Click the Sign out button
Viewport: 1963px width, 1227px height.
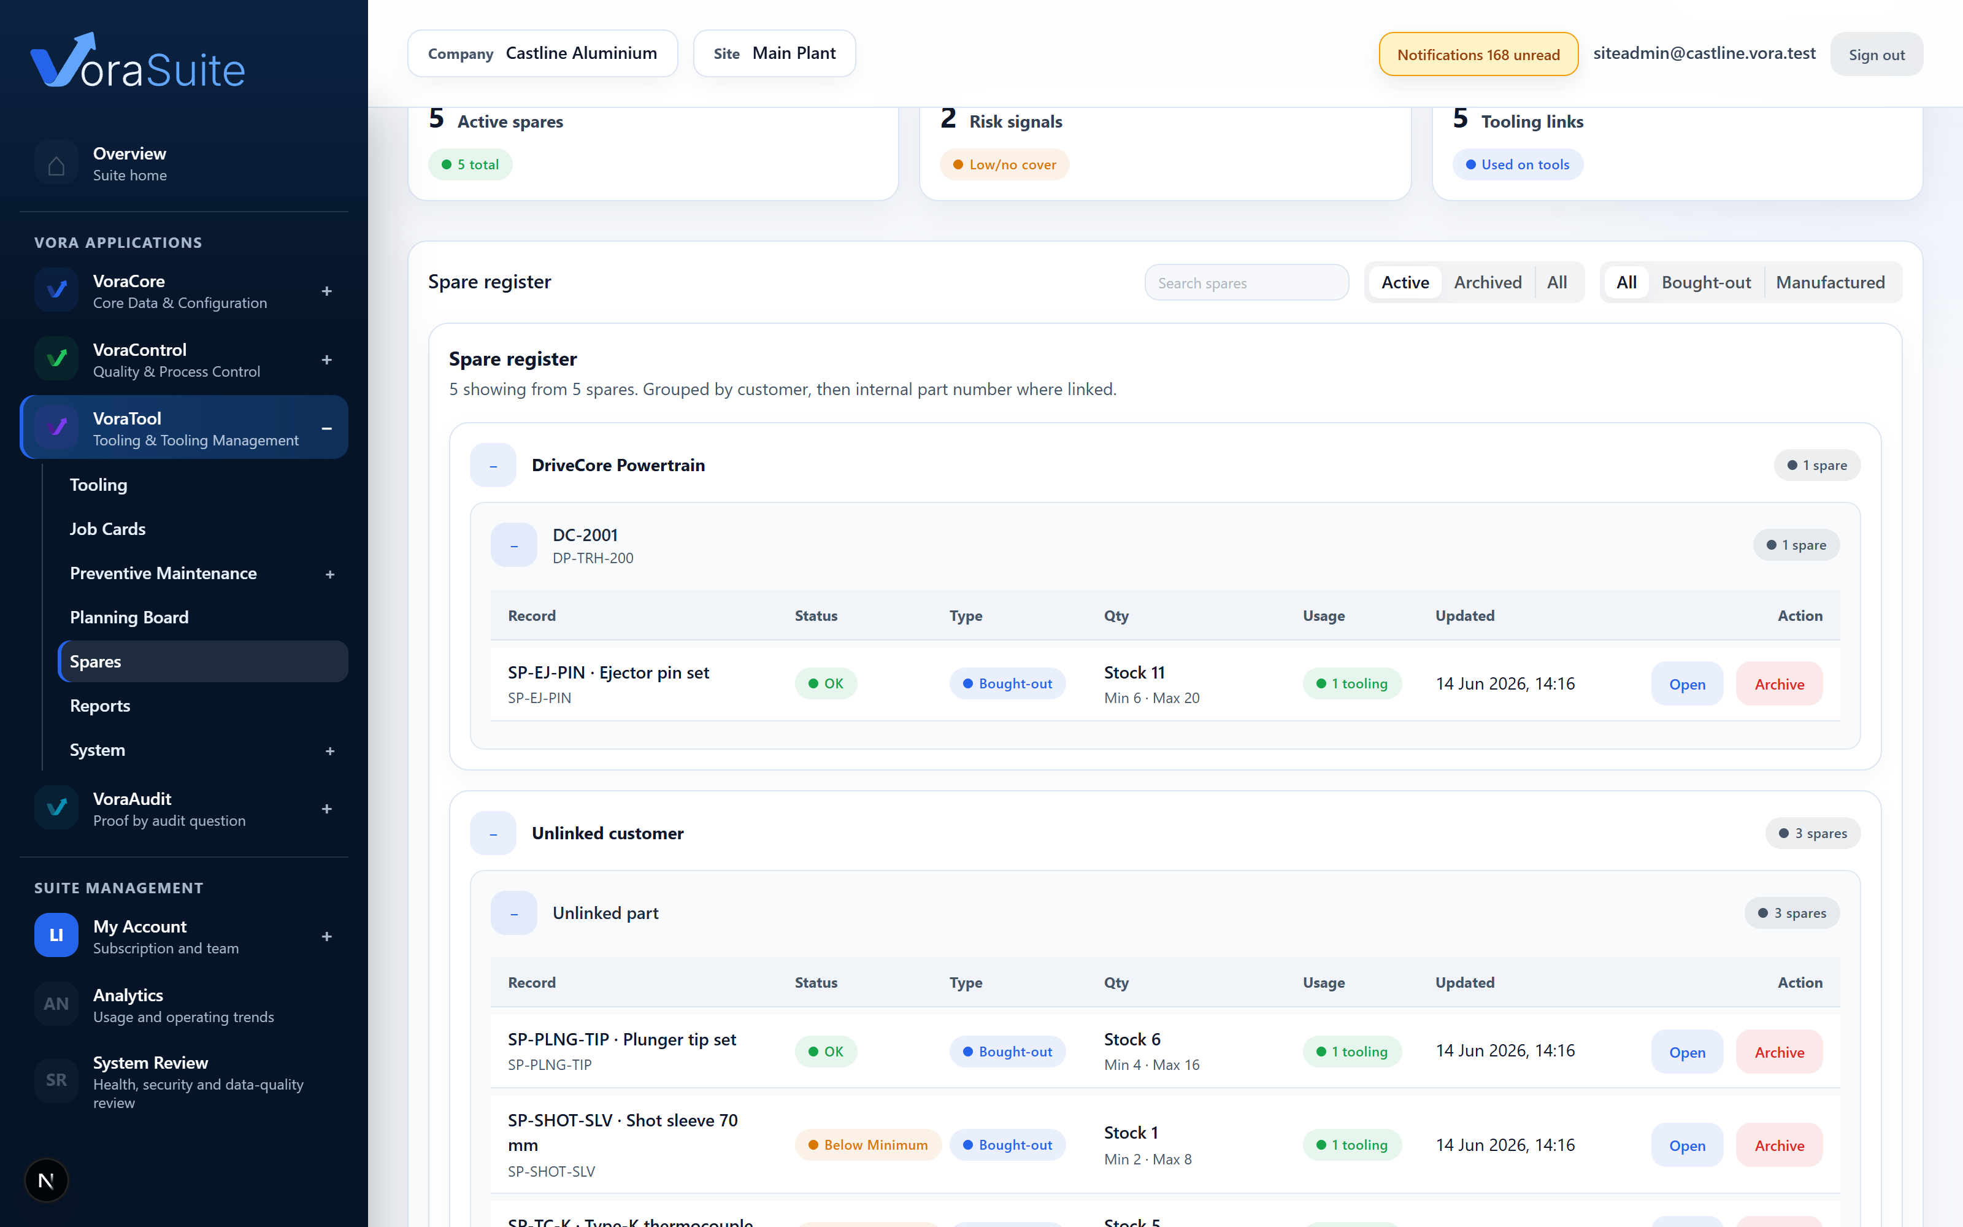pos(1877,55)
